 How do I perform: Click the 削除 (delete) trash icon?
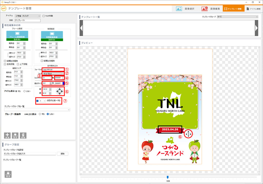click(23, 136)
